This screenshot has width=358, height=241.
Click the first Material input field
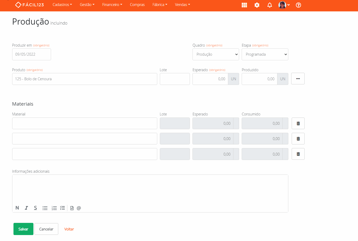click(x=85, y=123)
